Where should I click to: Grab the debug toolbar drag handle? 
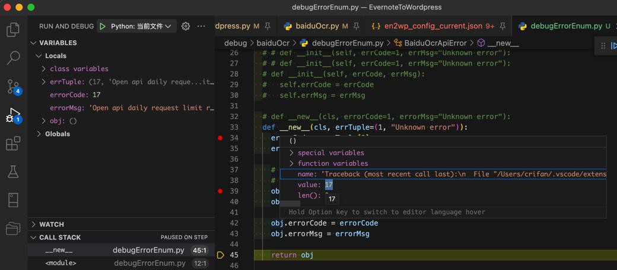[603, 46]
